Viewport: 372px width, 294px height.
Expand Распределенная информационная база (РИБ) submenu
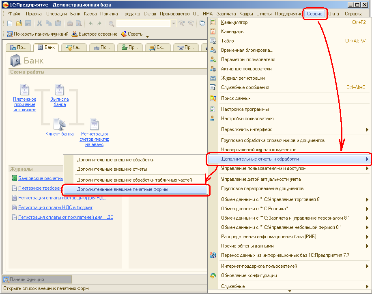[x=367, y=237]
